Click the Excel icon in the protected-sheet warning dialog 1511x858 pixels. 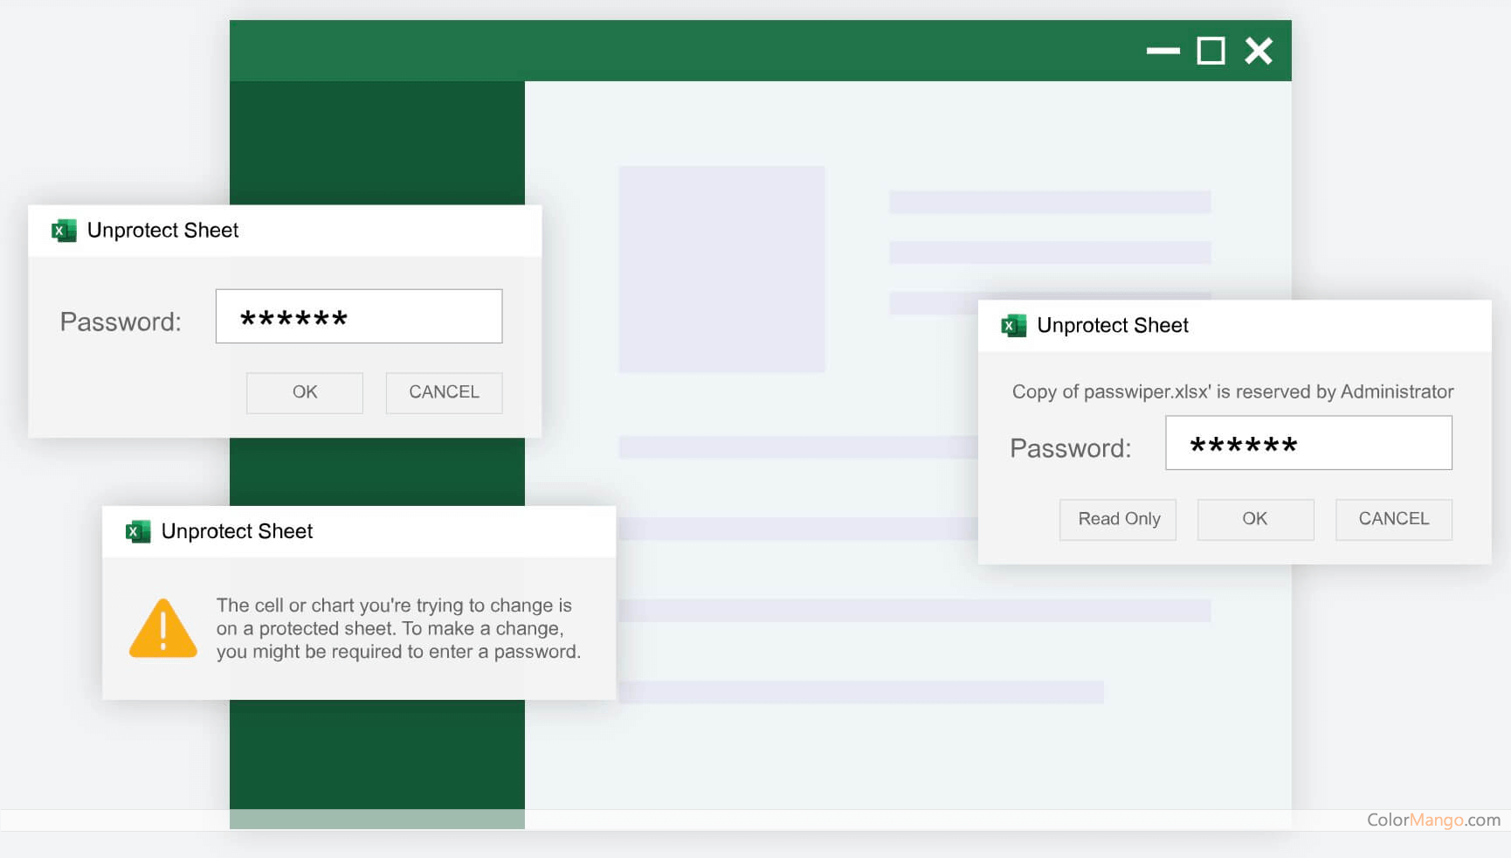(138, 531)
